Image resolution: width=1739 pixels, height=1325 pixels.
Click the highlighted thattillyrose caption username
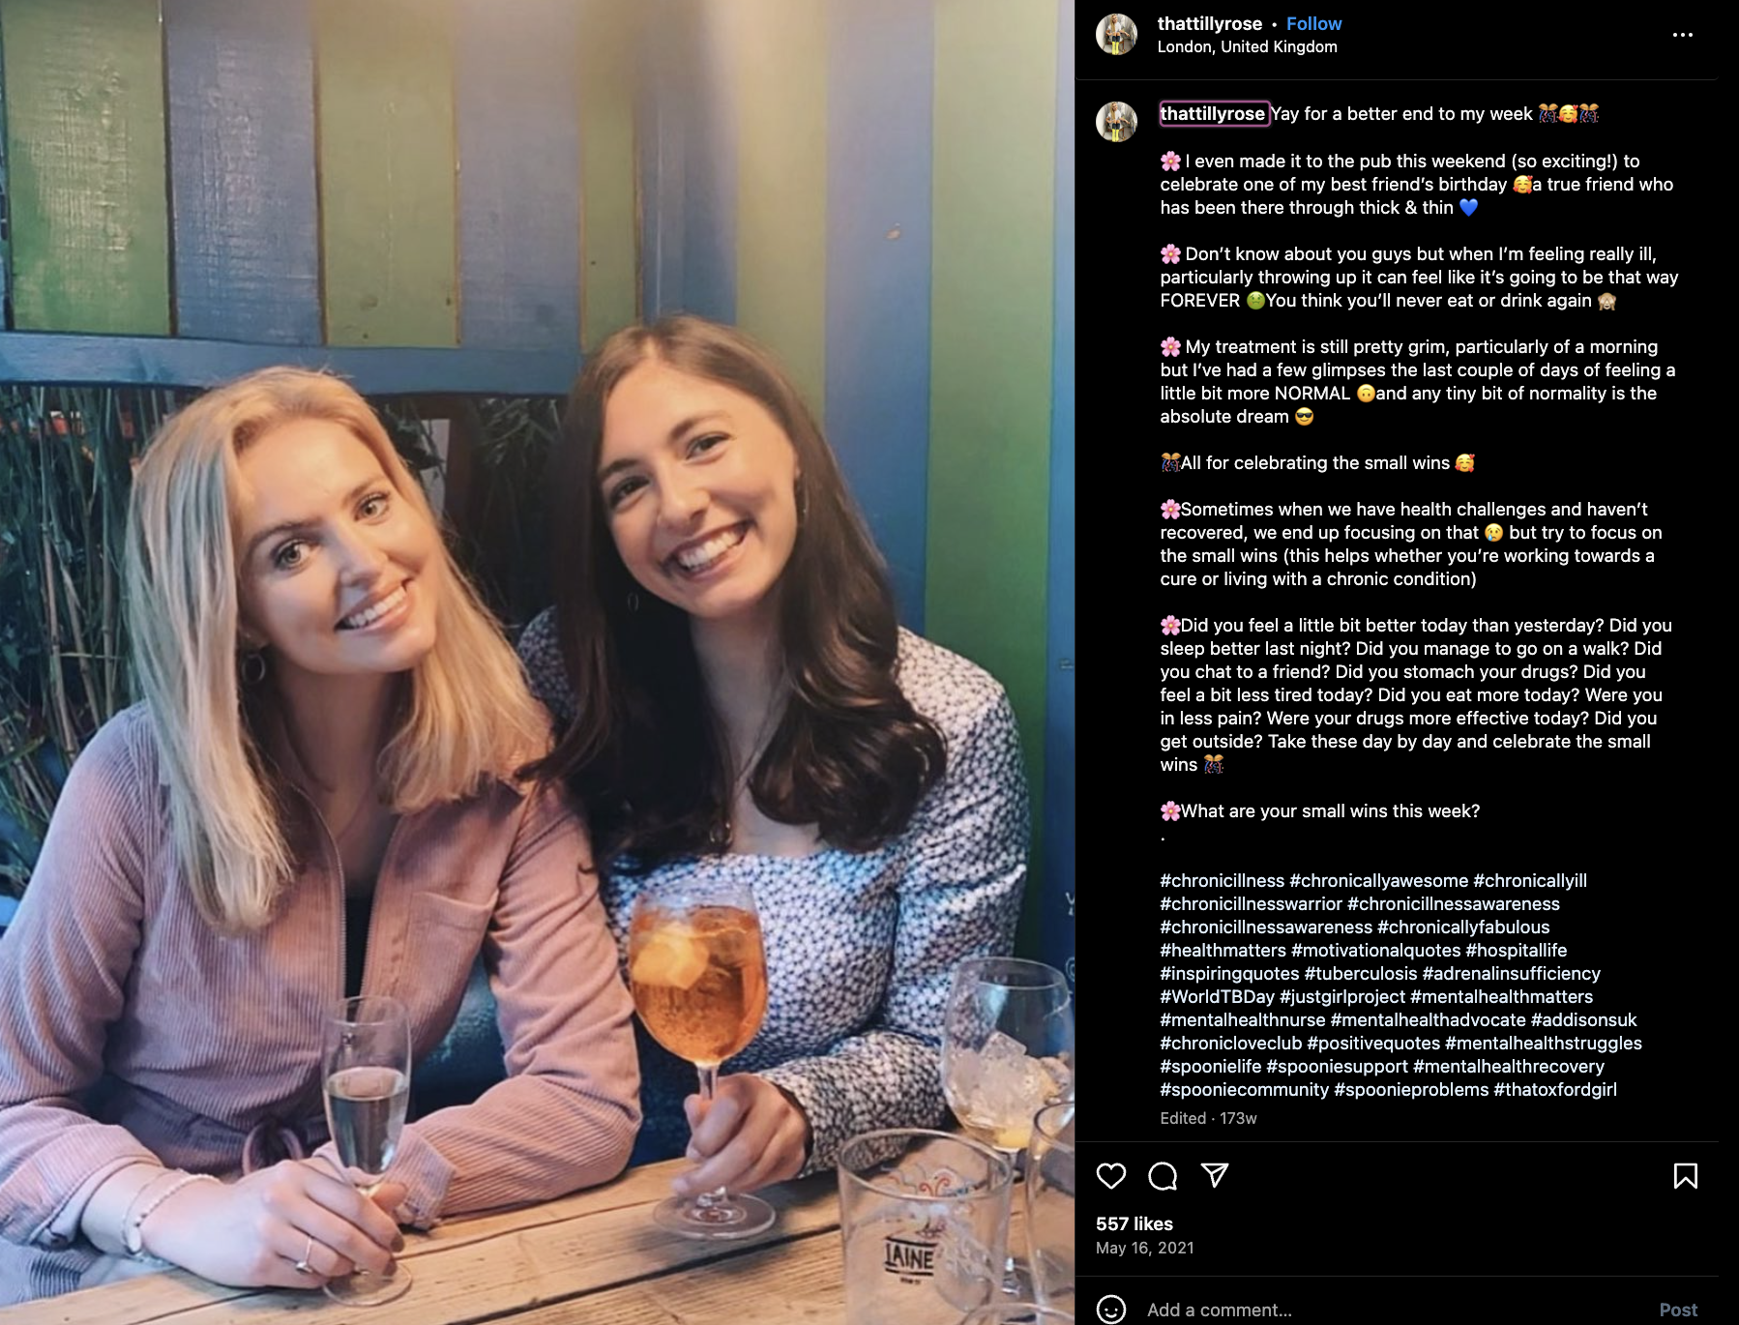pos(1213,113)
